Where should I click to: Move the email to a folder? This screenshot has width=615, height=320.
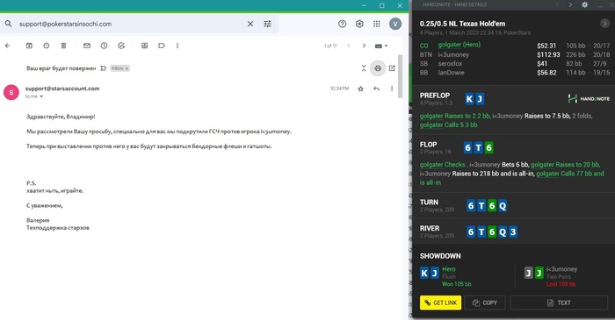pyautogui.click(x=144, y=46)
